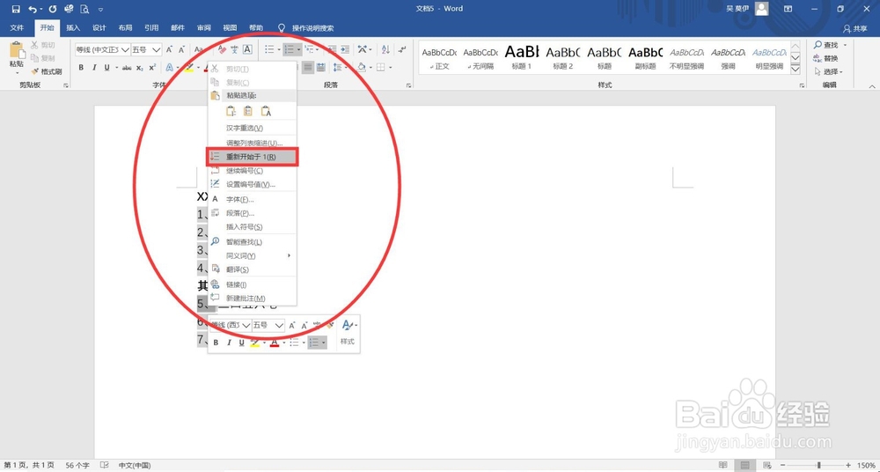Open the File (文件) tab

pyautogui.click(x=17, y=27)
